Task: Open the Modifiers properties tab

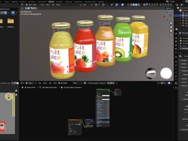Action: 176,65
